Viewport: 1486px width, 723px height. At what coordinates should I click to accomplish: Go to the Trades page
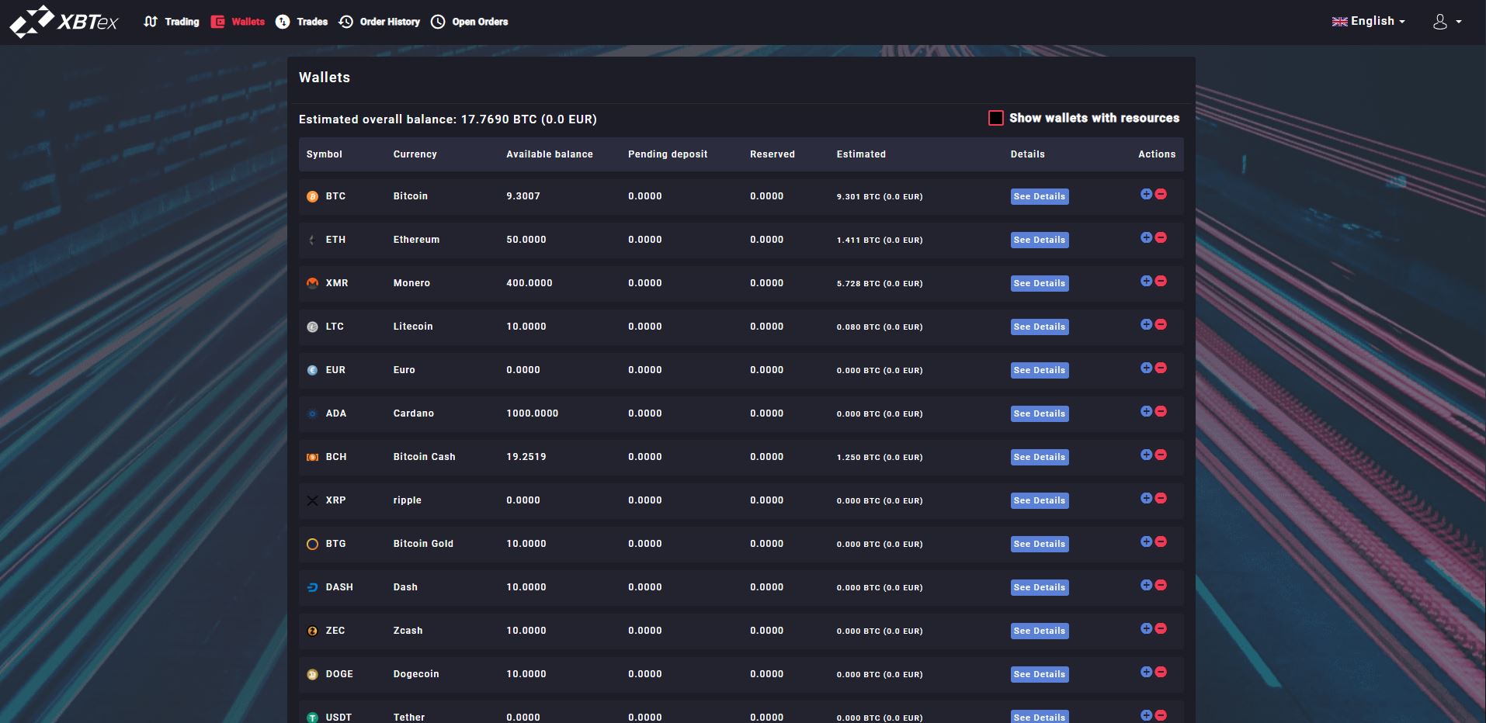click(x=302, y=22)
